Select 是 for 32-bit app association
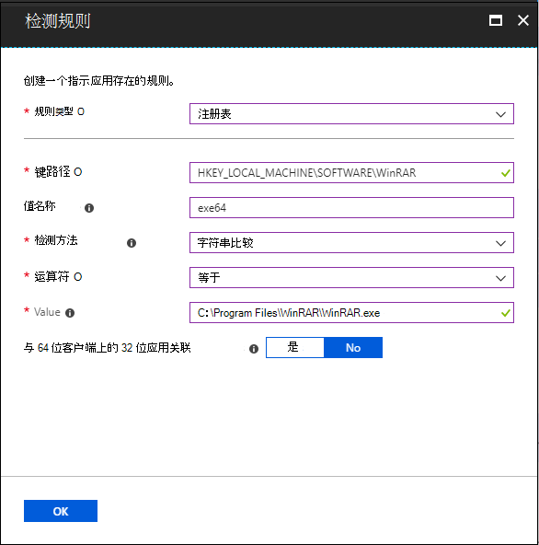Screen dimensions: 539x545 click(x=295, y=347)
